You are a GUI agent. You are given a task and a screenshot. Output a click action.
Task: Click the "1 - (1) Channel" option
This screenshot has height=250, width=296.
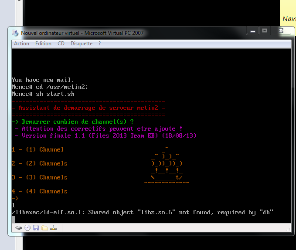click(x=37, y=150)
